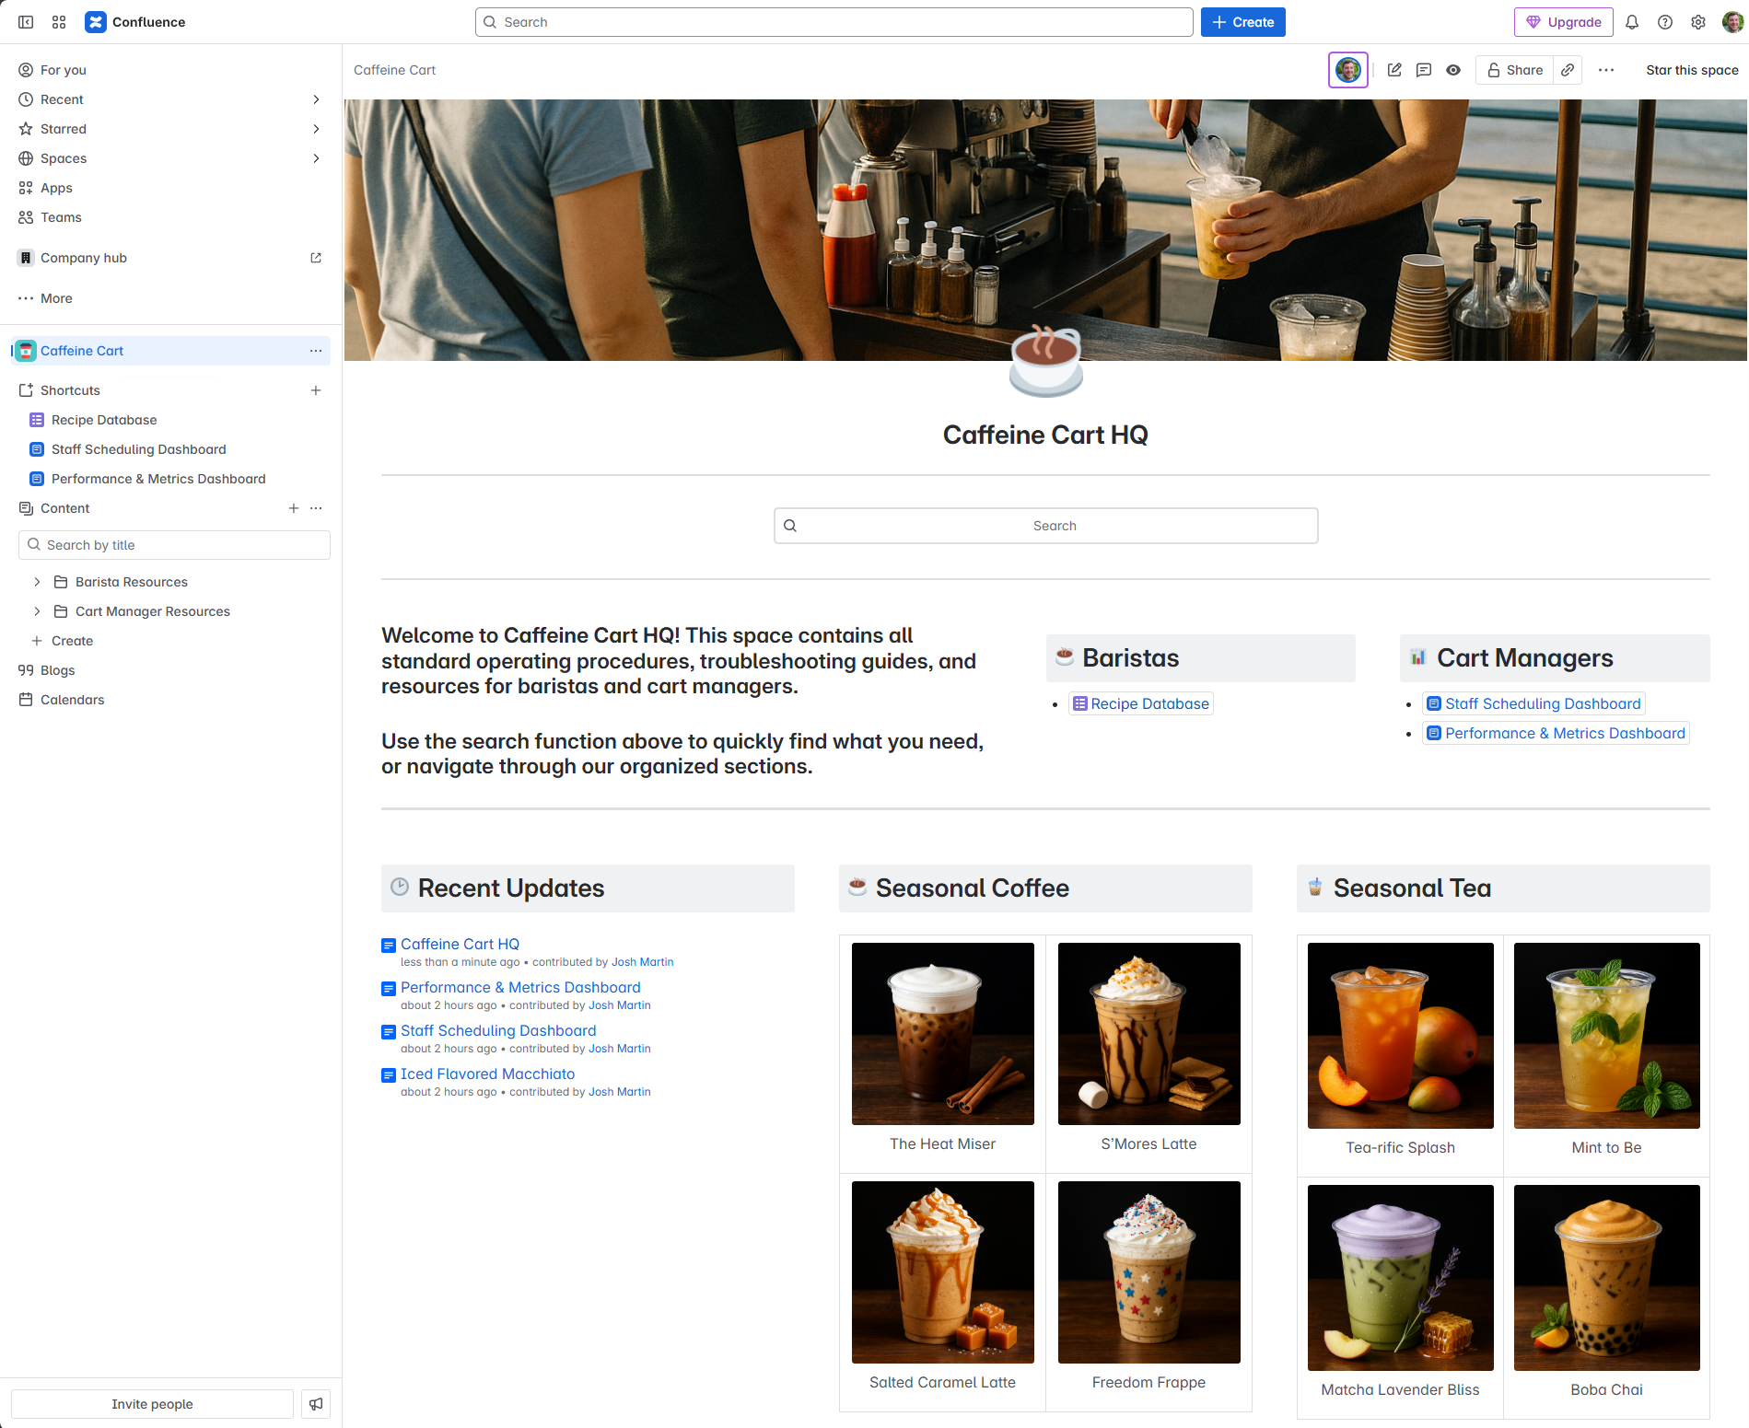The image size is (1749, 1428).
Task: Open the Recipe Database link under Baristas
Action: click(x=1149, y=703)
